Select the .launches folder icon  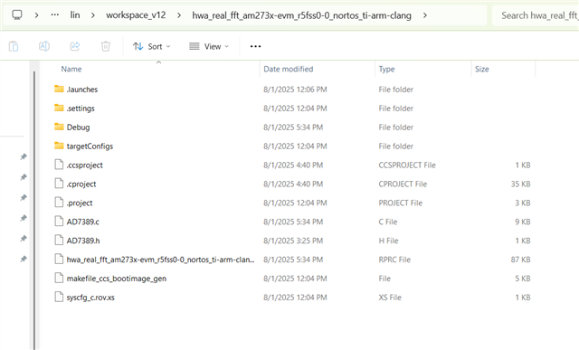point(59,89)
